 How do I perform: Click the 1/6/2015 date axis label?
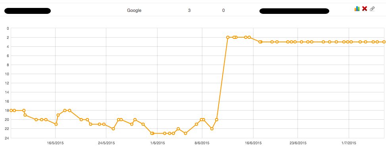pyautogui.click(x=157, y=143)
